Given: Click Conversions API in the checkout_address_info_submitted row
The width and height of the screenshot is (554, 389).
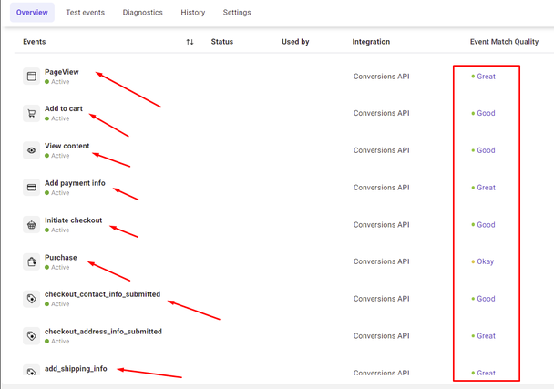Looking at the screenshot, I should coord(381,335).
